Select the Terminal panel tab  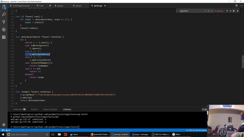tap(67, 109)
